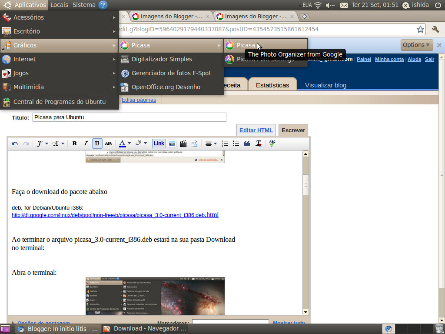Screen dimensions: 445x334
Task: Click the editor scrollbar up arrow
Action: 306,154
